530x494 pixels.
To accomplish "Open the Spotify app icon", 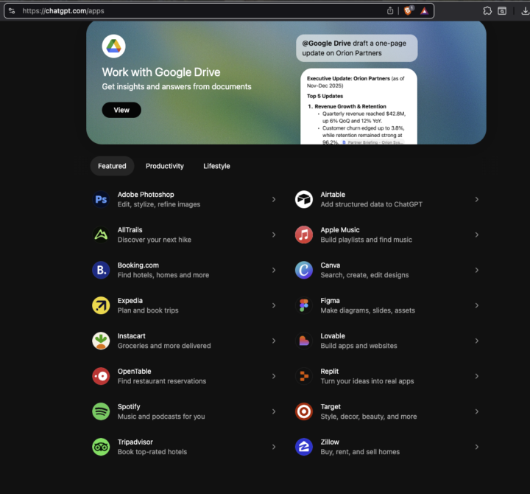I will (101, 411).
